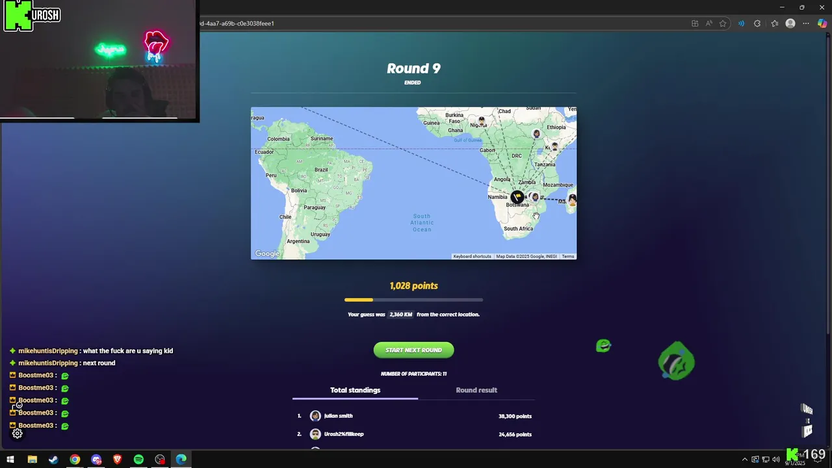Screen dimensions: 832x468
Task: Open Brave browser from the taskbar
Action: pos(117,460)
